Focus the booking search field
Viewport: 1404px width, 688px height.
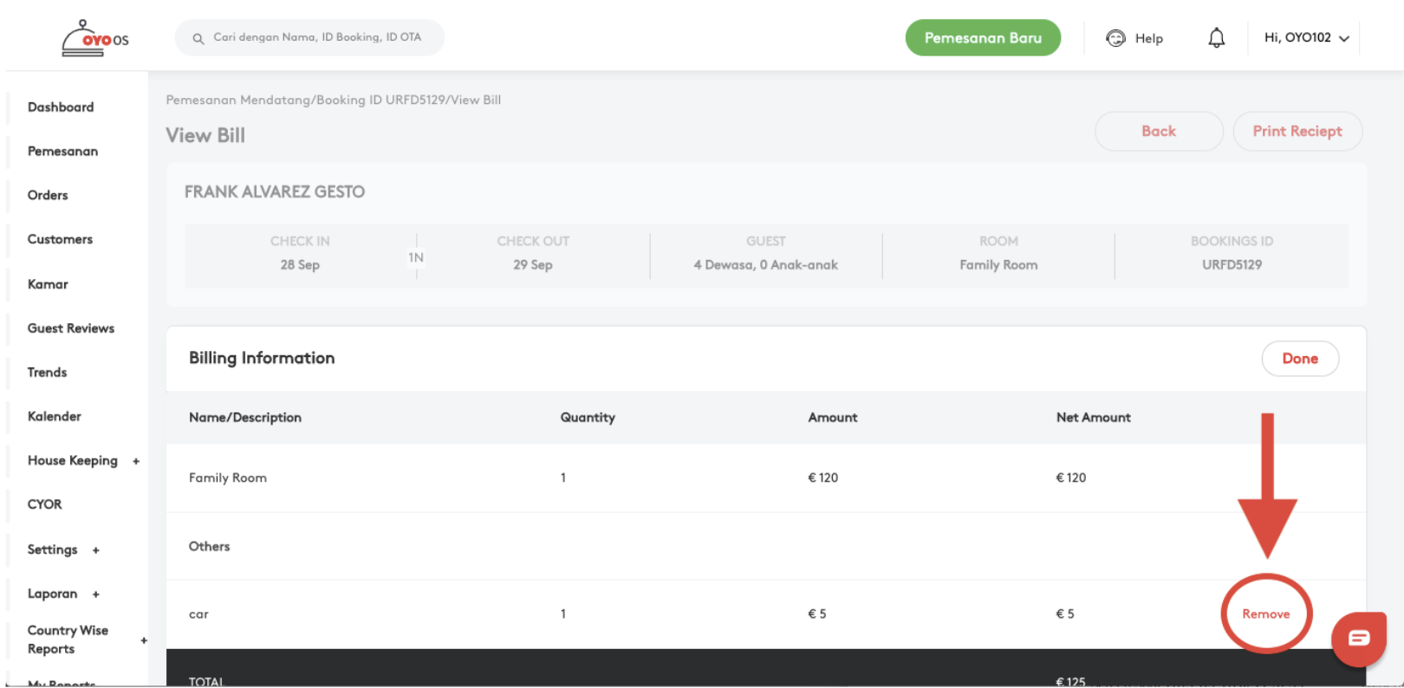(x=309, y=38)
